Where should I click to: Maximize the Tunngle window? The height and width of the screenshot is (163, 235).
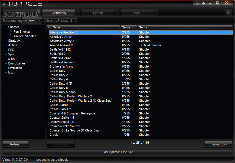click(218, 3)
